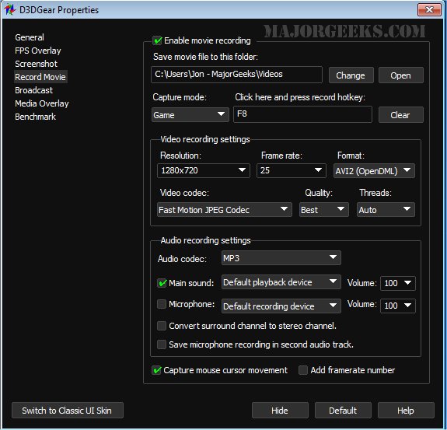Click the Change folder button
Image resolution: width=447 pixels, height=430 pixels.
coord(351,75)
